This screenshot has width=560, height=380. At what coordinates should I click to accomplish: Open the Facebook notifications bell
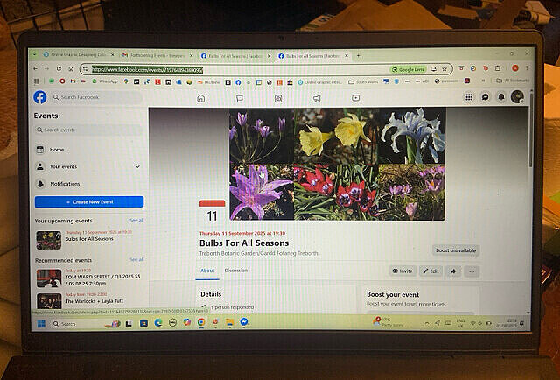501,97
